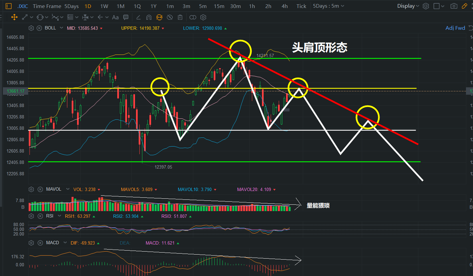Open the Display dropdown
Viewport: 473px width, 276px height.
(x=408, y=6)
